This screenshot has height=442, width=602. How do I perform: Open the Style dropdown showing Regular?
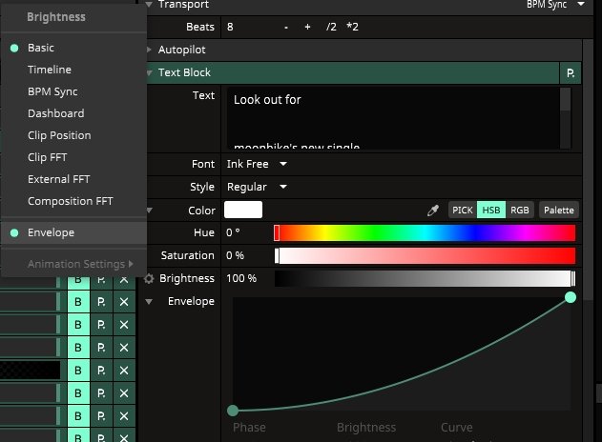click(x=259, y=187)
